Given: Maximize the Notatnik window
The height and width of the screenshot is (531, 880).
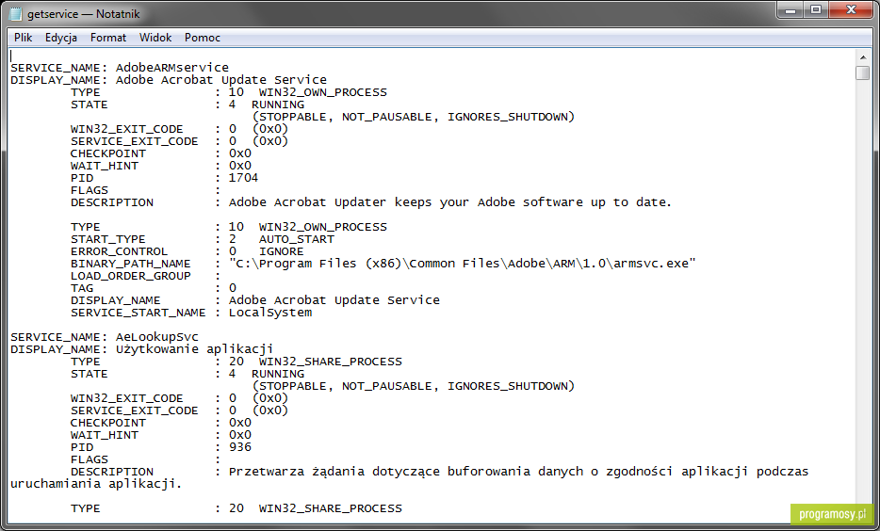Looking at the screenshot, I should pyautogui.click(x=816, y=10).
